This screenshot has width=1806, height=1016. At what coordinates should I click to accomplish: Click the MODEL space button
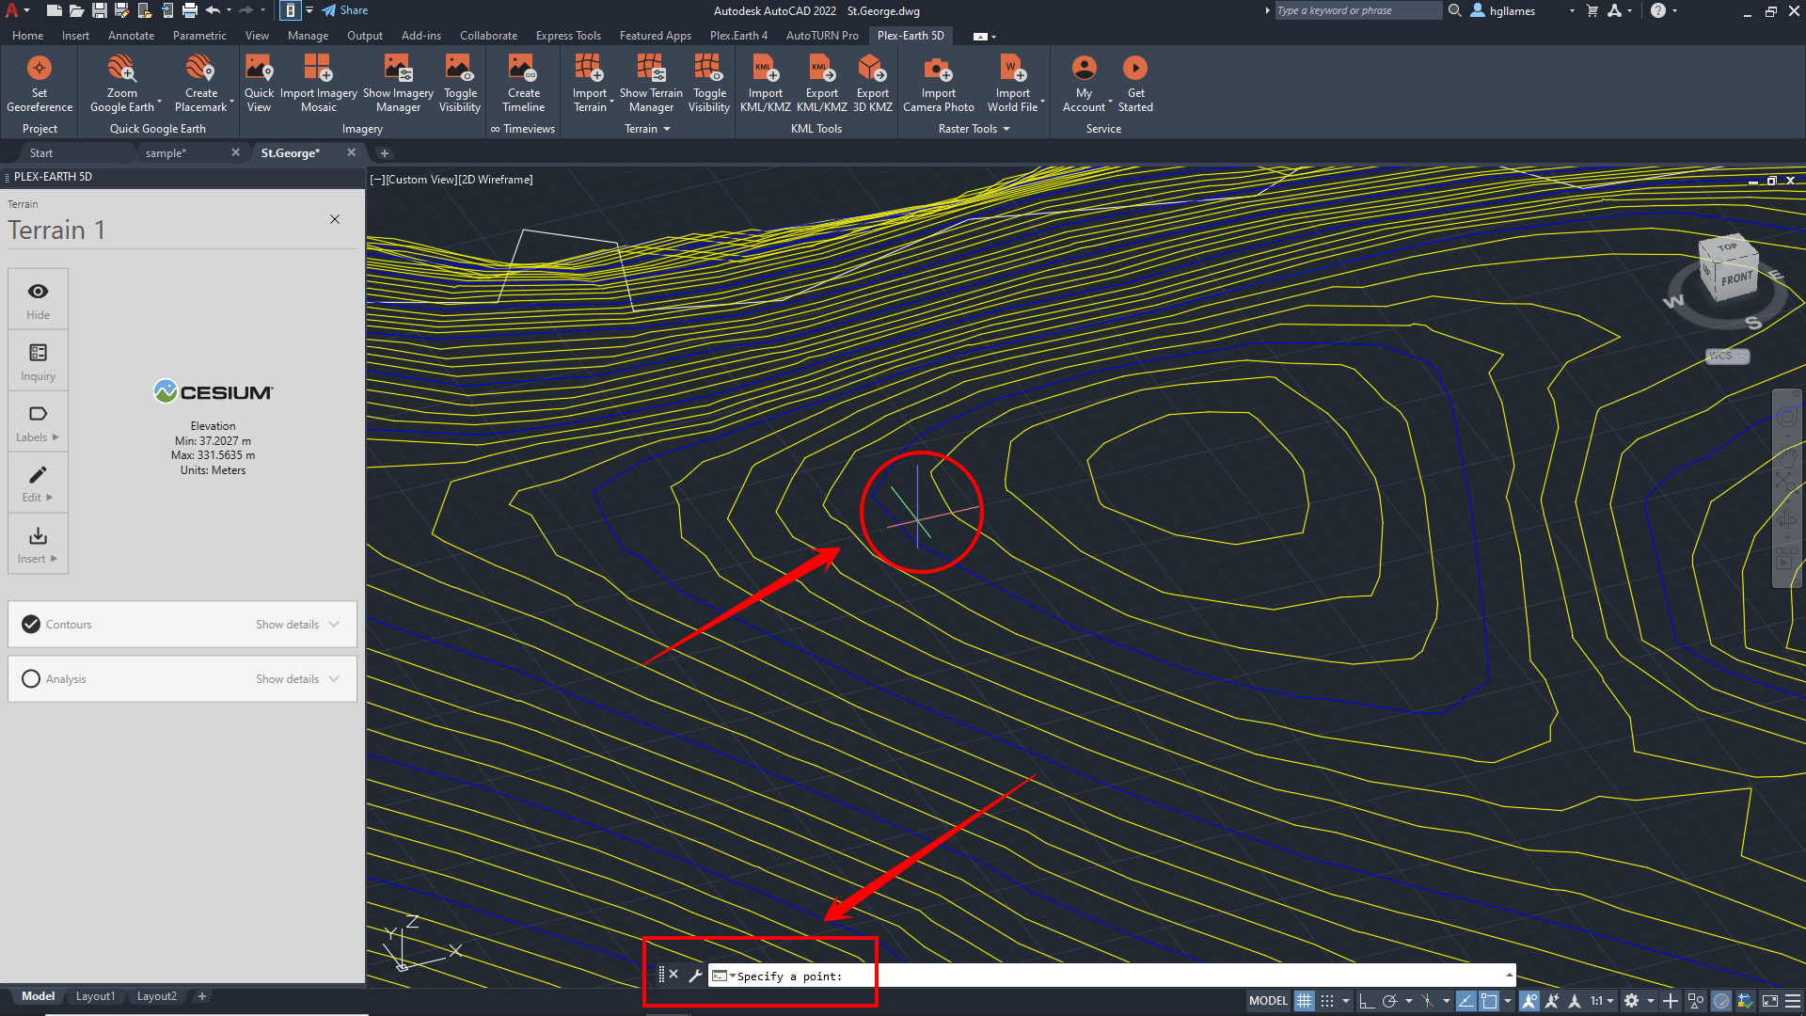[1268, 1001]
